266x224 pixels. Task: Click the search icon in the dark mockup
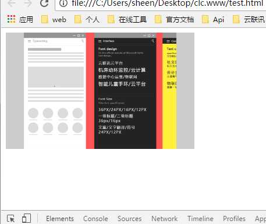[x=153, y=41]
